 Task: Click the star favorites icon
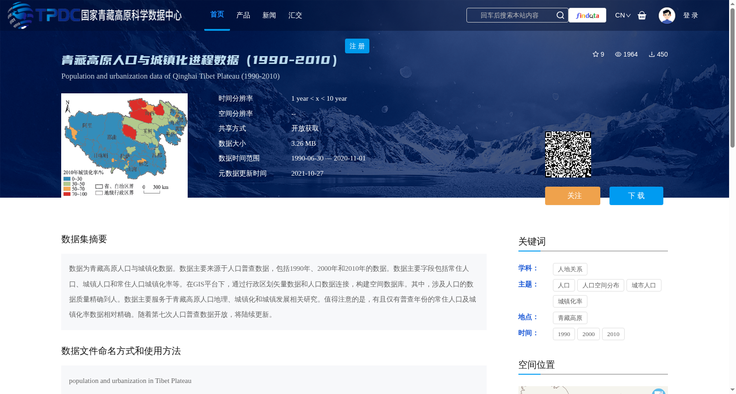595,54
